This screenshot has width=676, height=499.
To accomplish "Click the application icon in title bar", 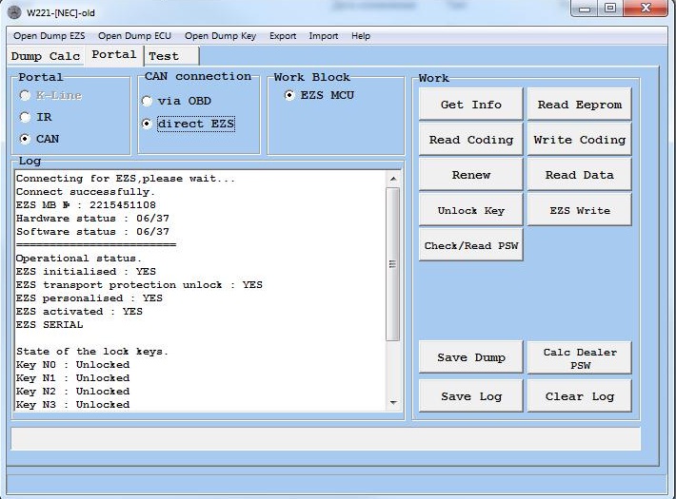I will click(14, 12).
